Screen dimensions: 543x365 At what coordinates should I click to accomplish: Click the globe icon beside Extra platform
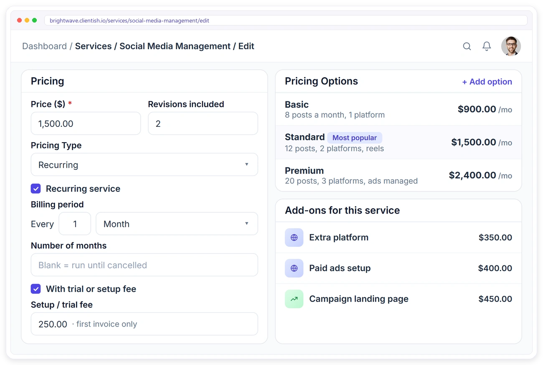tap(294, 237)
